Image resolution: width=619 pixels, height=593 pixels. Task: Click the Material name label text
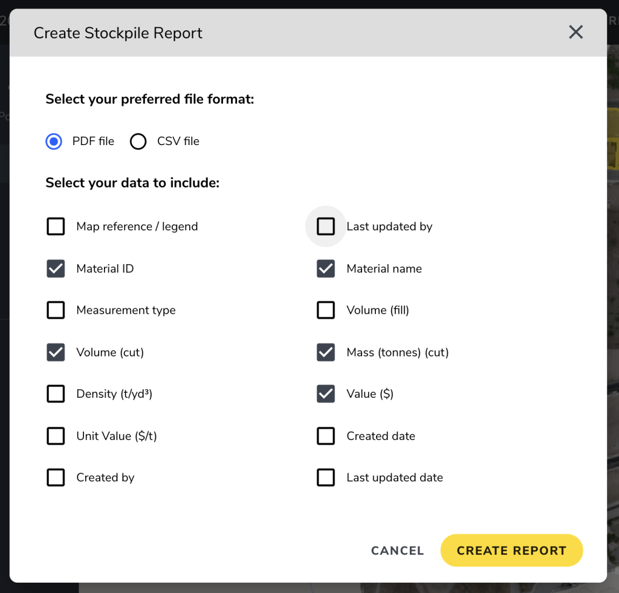384,269
